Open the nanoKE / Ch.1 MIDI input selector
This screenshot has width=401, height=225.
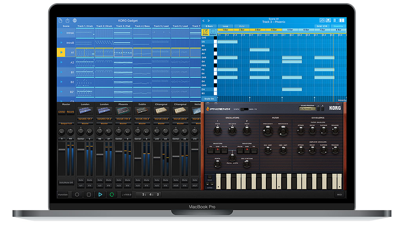[85, 119]
